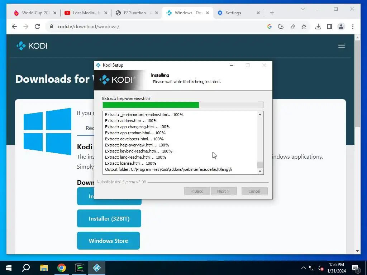Click the install log scrollbar thumb

(260, 165)
